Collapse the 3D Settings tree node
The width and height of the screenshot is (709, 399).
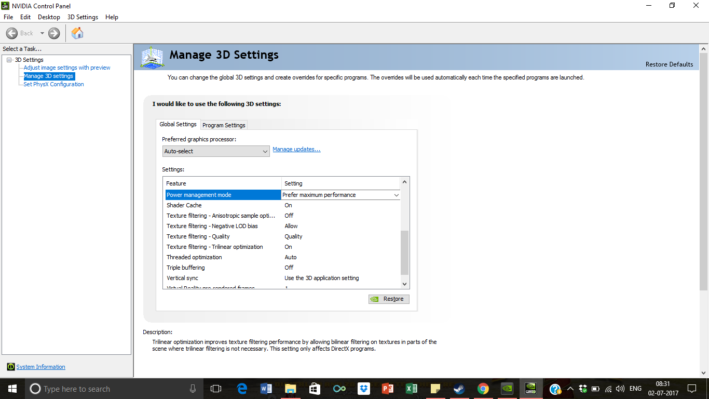(x=9, y=60)
